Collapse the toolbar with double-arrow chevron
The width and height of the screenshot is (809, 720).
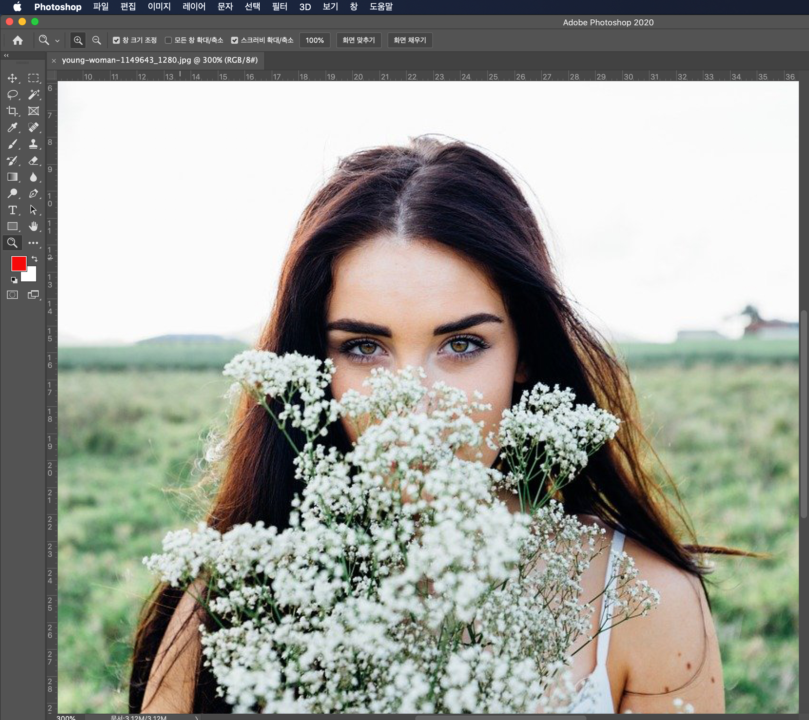coord(6,55)
